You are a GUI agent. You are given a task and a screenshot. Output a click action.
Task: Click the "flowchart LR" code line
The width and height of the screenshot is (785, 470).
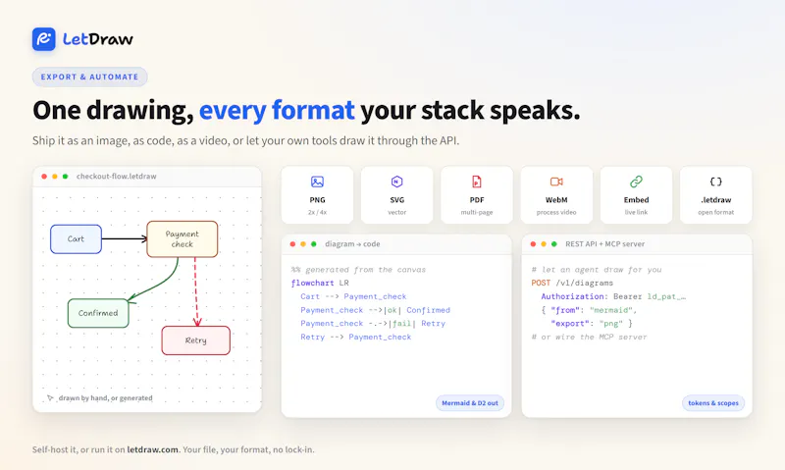(x=320, y=283)
